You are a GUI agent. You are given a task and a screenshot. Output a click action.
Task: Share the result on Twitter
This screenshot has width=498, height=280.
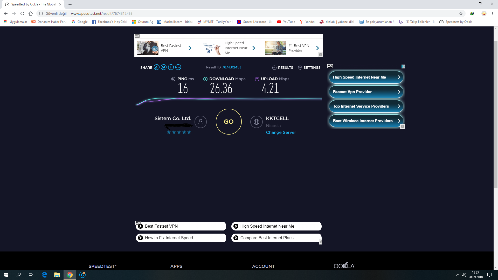click(x=164, y=67)
